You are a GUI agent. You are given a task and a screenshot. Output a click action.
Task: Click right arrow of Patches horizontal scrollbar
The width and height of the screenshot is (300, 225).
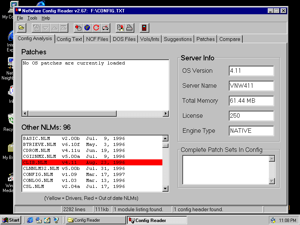(166, 114)
